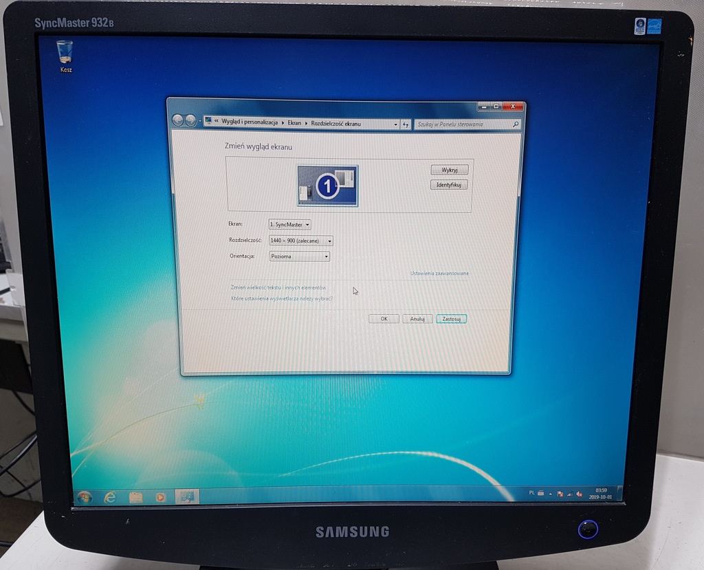Open Windows Explorer from the taskbar
Image resolution: width=704 pixels, height=570 pixels.
click(x=135, y=497)
